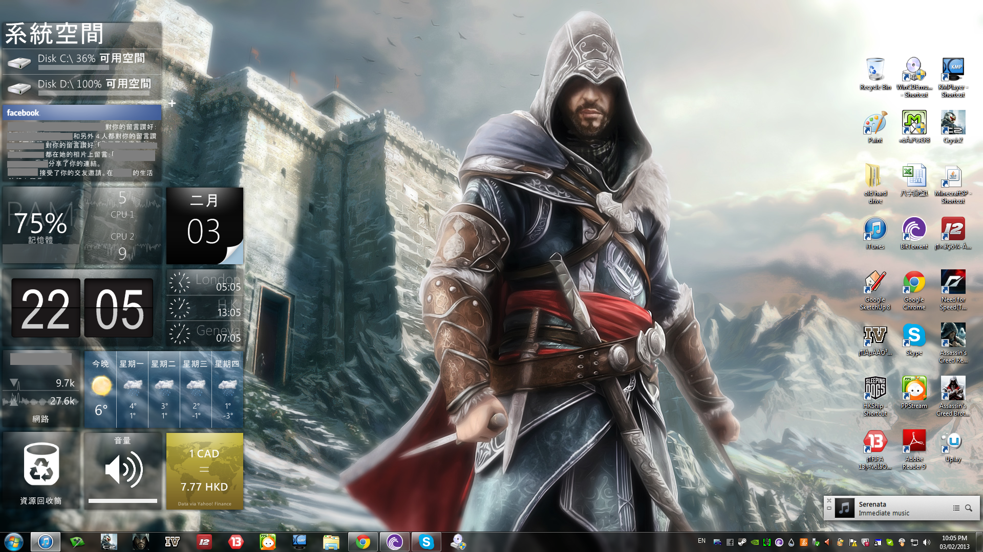
Task: Click the mini player search magnifier
Action: [969, 508]
